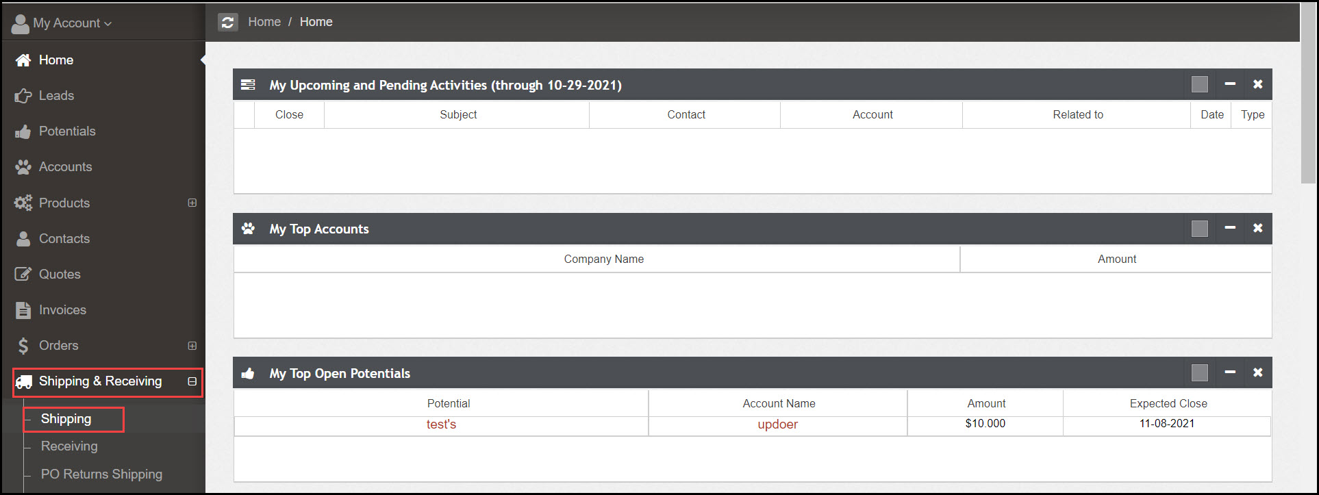
Task: Minimize the My Upcoming and Pending Activities panel
Action: coord(1230,84)
